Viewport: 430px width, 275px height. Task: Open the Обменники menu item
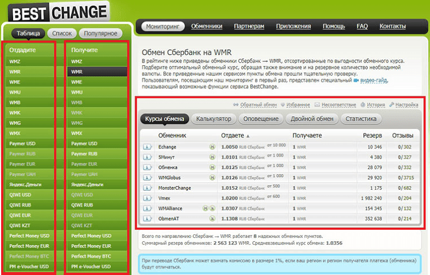pyautogui.click(x=206, y=26)
